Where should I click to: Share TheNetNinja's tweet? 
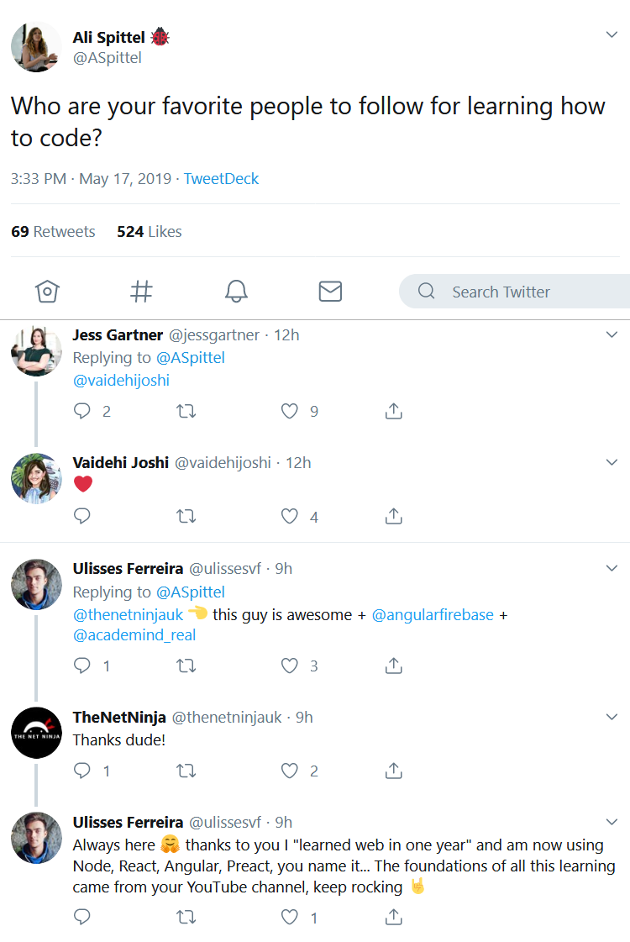(x=393, y=771)
